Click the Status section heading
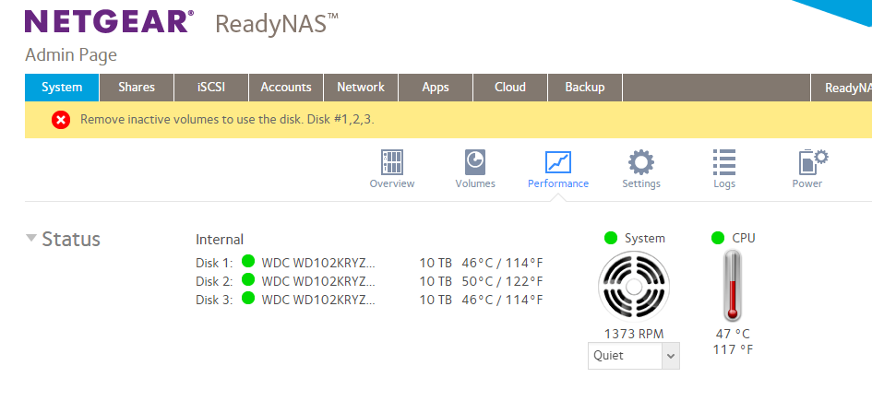872x401 pixels. click(71, 239)
